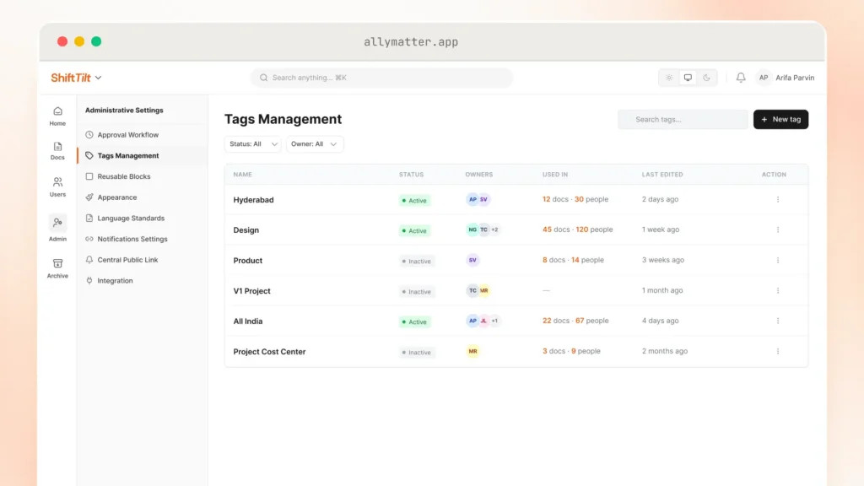Click '2 months ago' last edited cell
The height and width of the screenshot is (486, 864).
tap(665, 351)
